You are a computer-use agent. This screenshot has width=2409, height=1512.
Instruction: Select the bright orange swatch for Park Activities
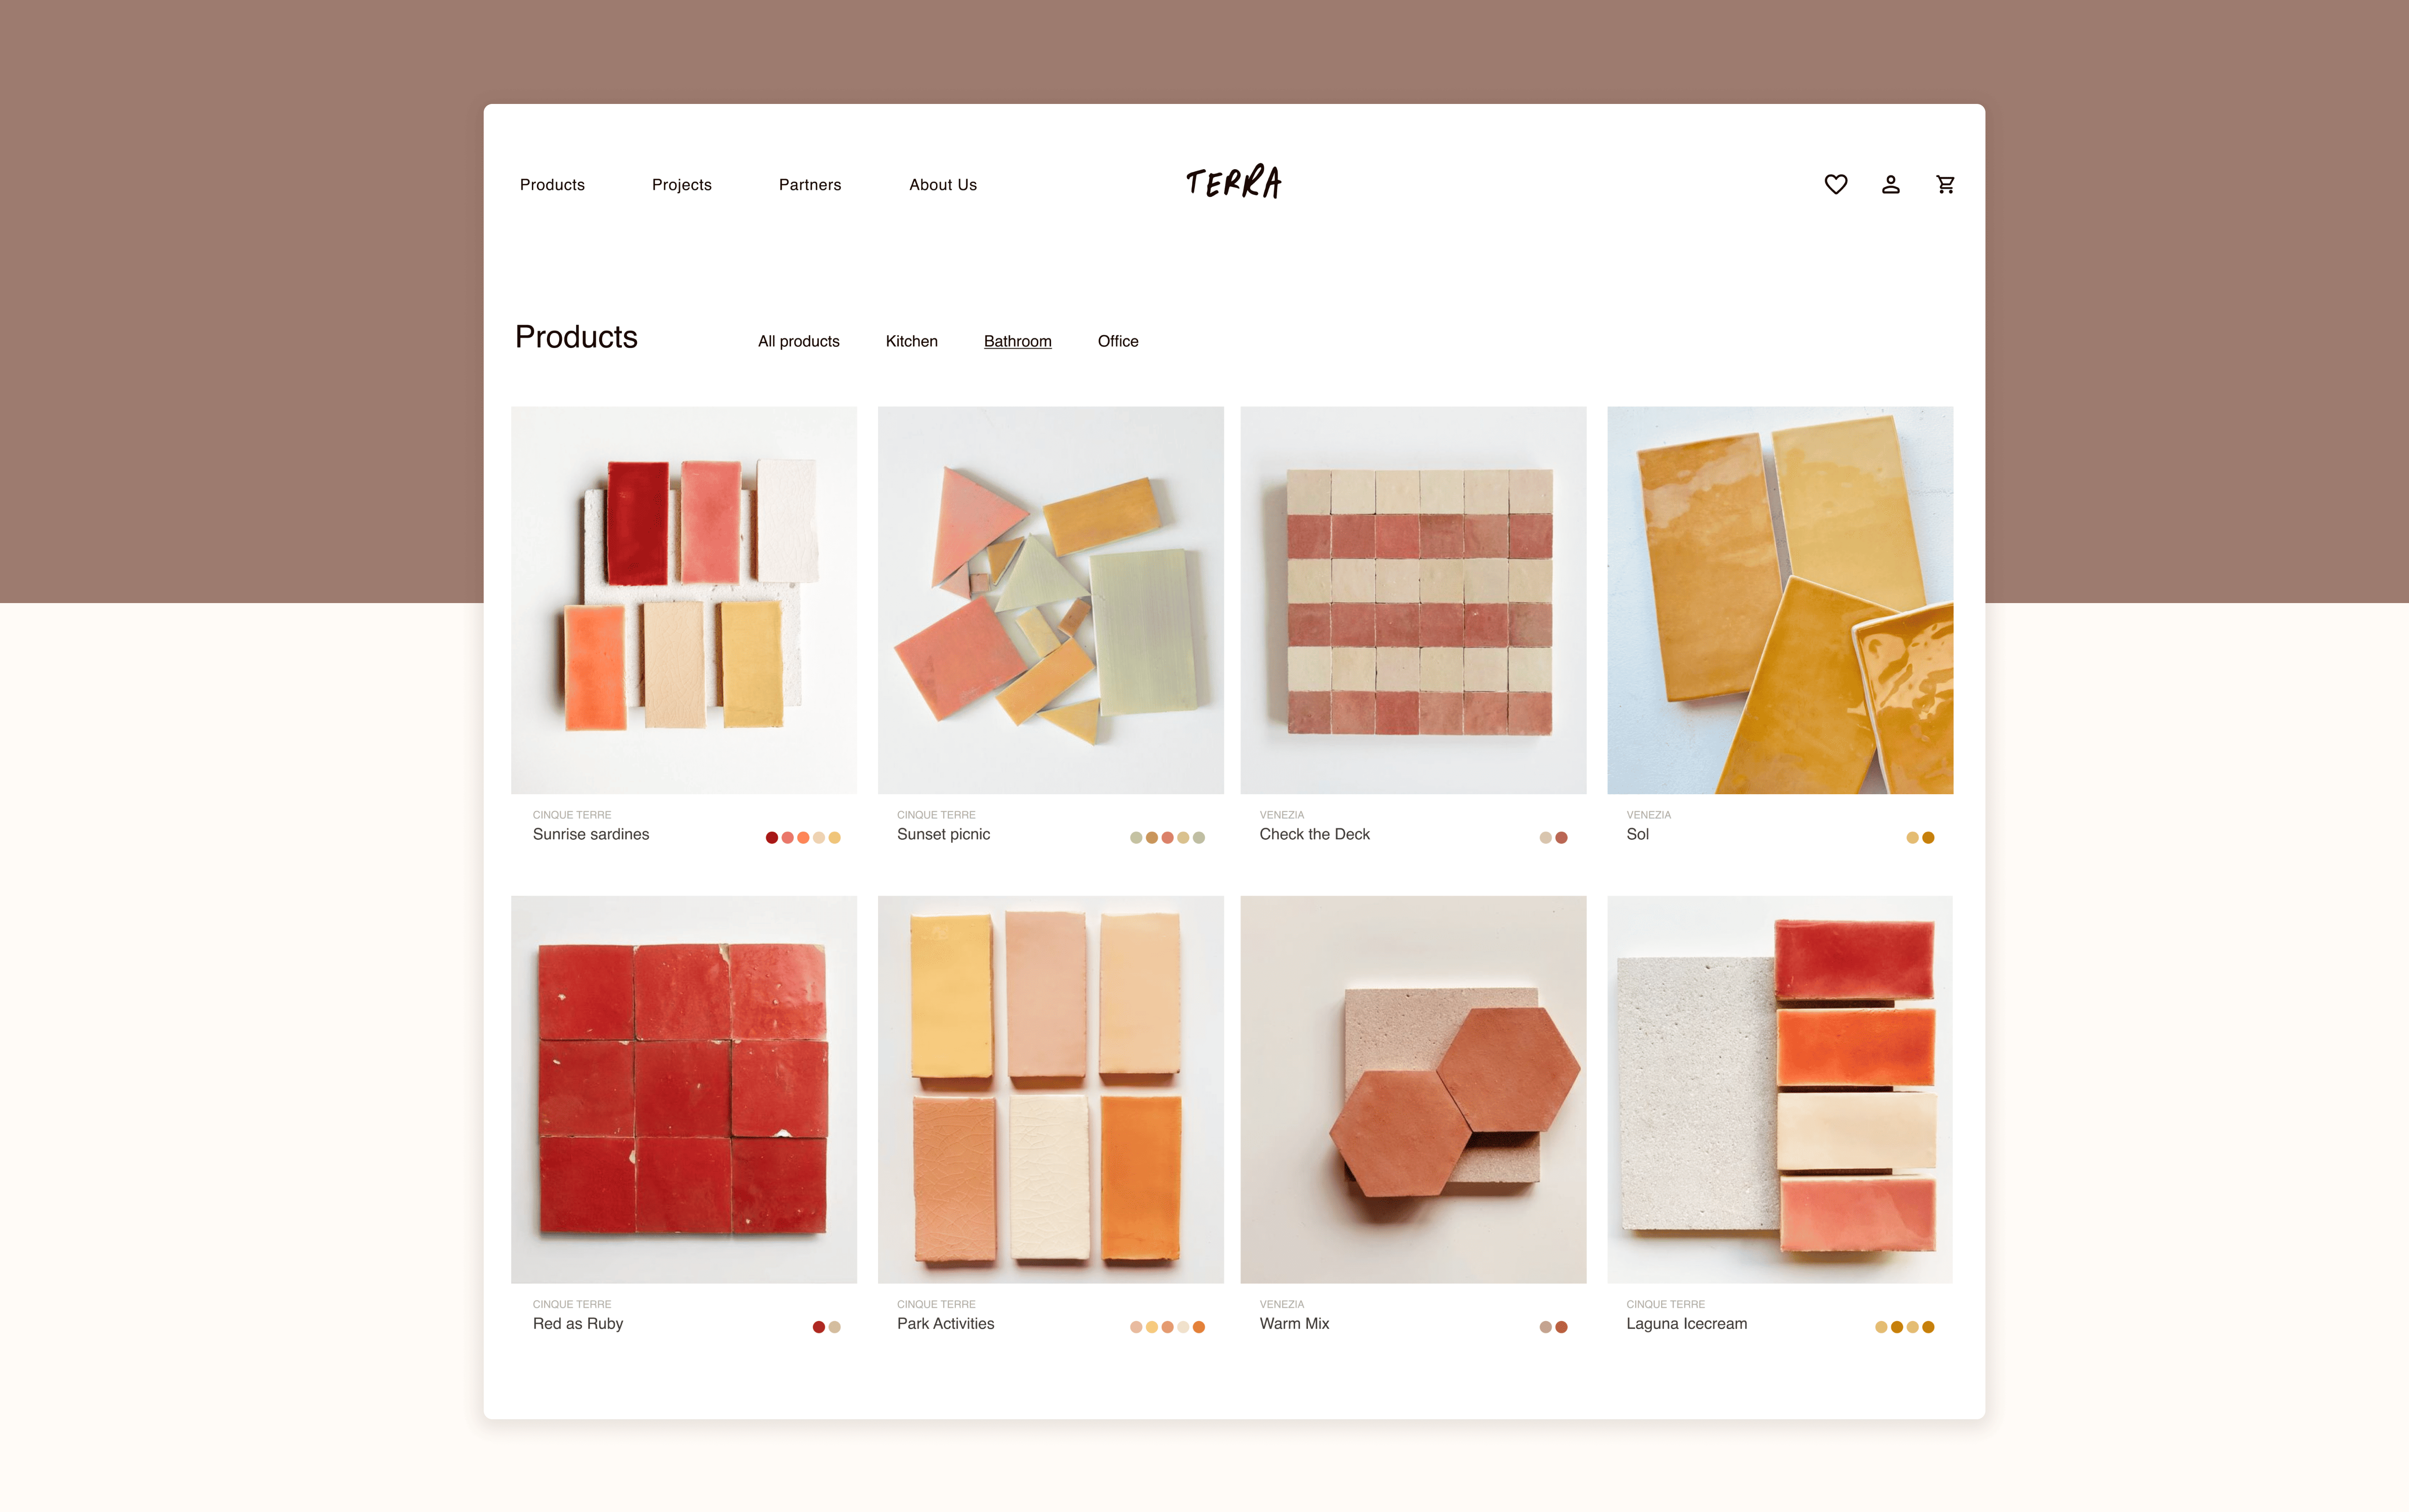click(1199, 1327)
